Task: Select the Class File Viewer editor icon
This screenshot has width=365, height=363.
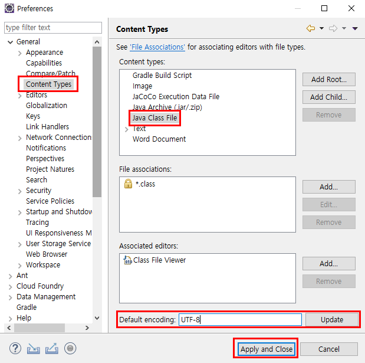Action: [x=127, y=260]
